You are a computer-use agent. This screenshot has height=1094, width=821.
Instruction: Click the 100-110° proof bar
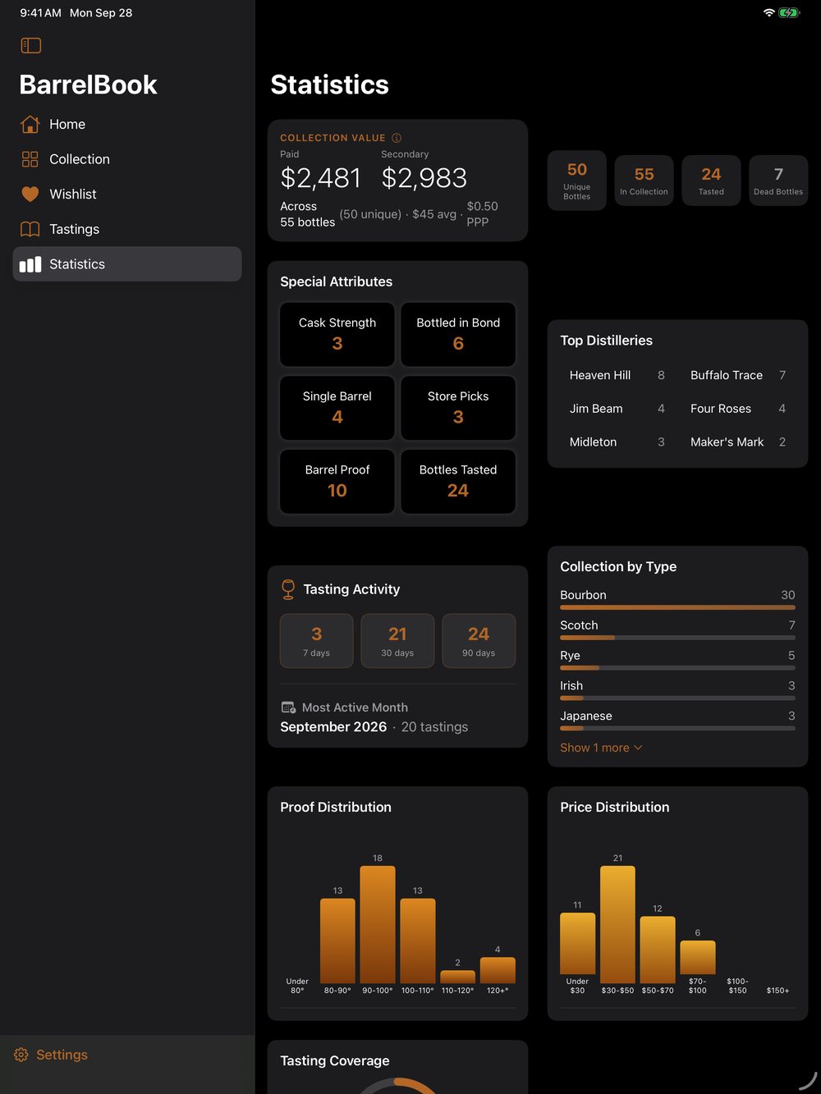coord(418,941)
